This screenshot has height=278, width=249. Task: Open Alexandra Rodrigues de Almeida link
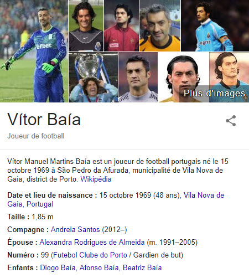point(92,242)
